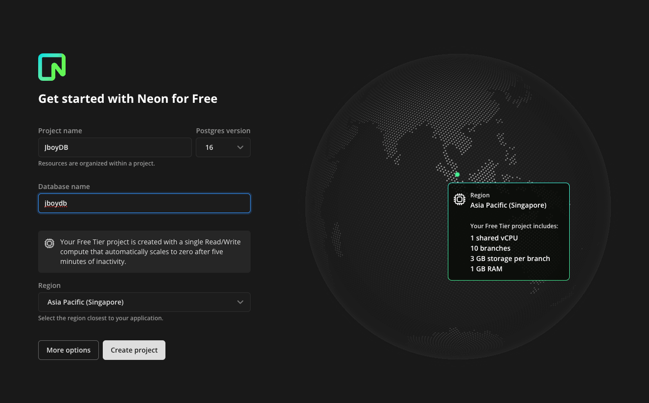Click the "Get started with Neon for Free" heading
Viewport: 649px width, 403px height.
[x=128, y=98]
